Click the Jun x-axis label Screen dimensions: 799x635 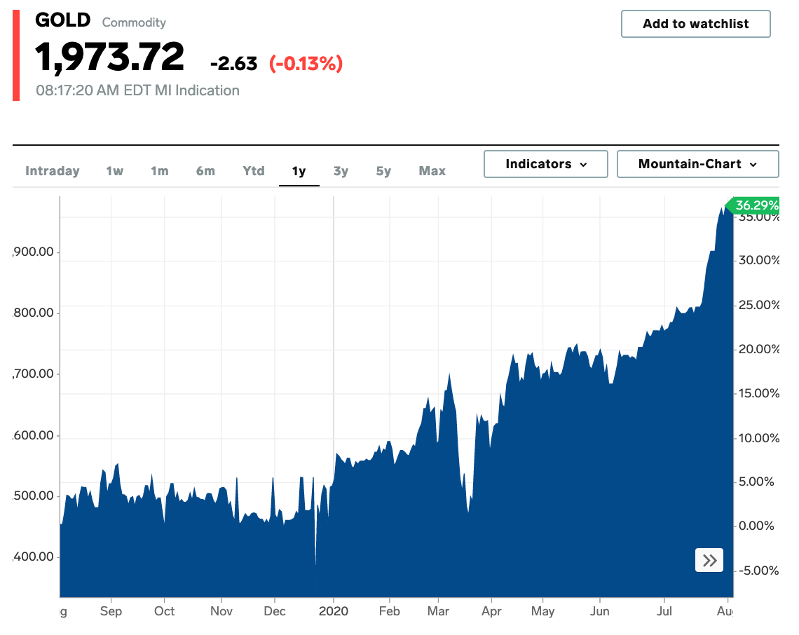click(600, 611)
